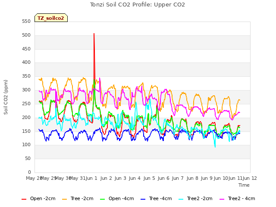
Task: Click the 450 y-axis tick value
Action: (26, 49)
